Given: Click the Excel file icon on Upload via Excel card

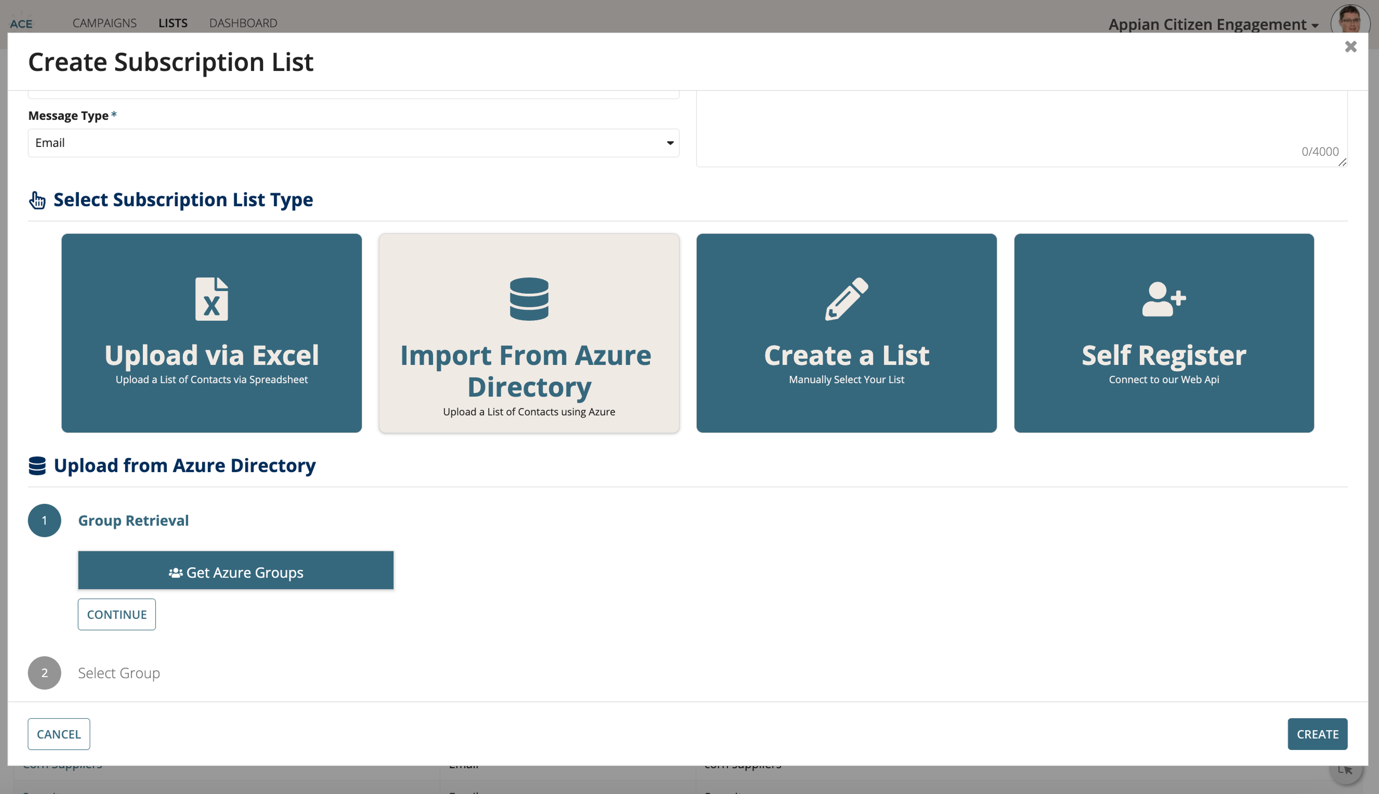Looking at the screenshot, I should 212,299.
